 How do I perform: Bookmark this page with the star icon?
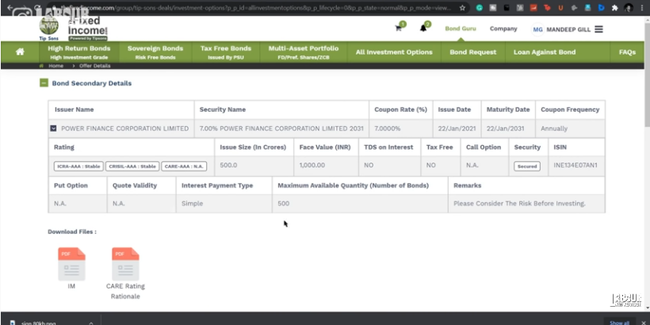462,7
